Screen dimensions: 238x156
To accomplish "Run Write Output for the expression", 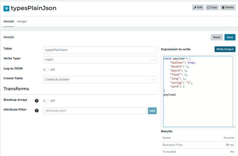I will (225, 49).
